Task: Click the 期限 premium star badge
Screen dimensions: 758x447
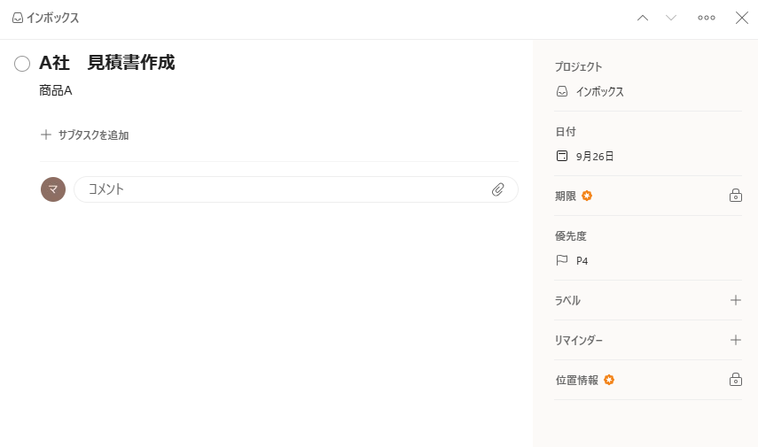Action: tap(587, 196)
